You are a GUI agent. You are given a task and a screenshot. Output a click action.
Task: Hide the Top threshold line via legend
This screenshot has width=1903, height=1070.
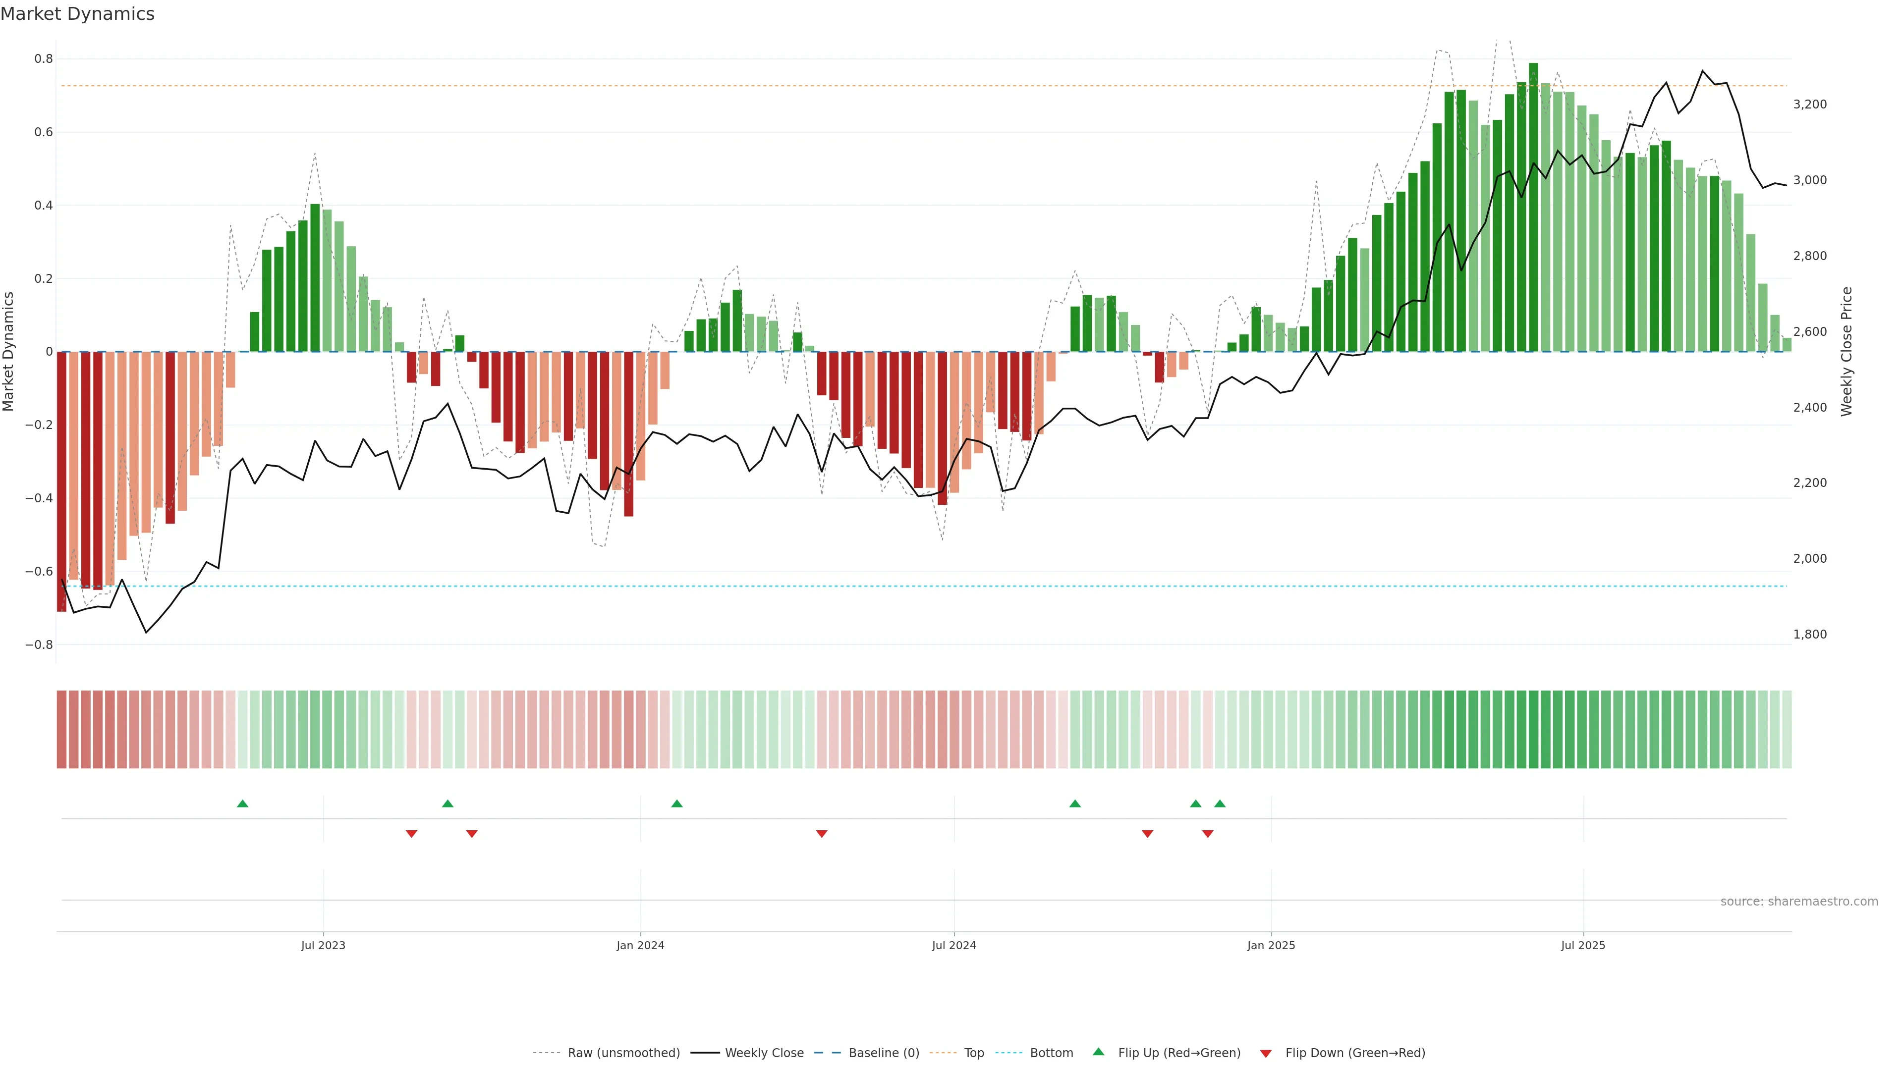tap(974, 1053)
